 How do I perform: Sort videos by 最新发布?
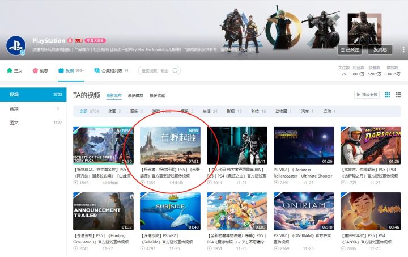[114, 95]
